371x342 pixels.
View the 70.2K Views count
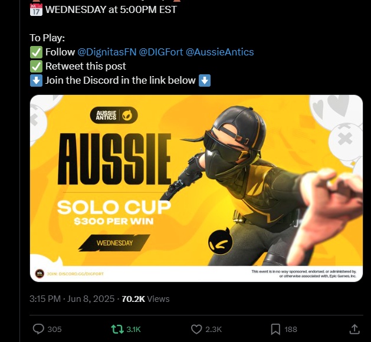pyautogui.click(x=146, y=299)
